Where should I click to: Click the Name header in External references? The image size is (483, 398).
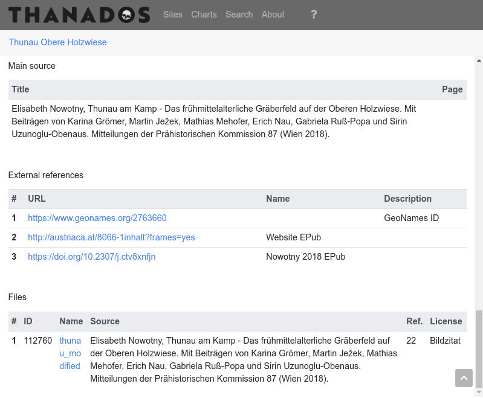(x=277, y=199)
